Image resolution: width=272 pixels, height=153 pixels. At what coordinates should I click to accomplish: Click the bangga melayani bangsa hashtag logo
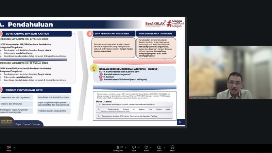(175, 23)
